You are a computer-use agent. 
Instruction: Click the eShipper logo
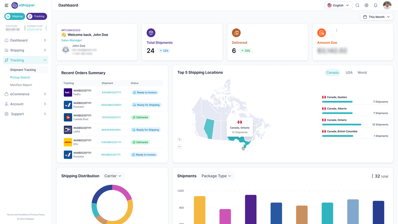19,5
